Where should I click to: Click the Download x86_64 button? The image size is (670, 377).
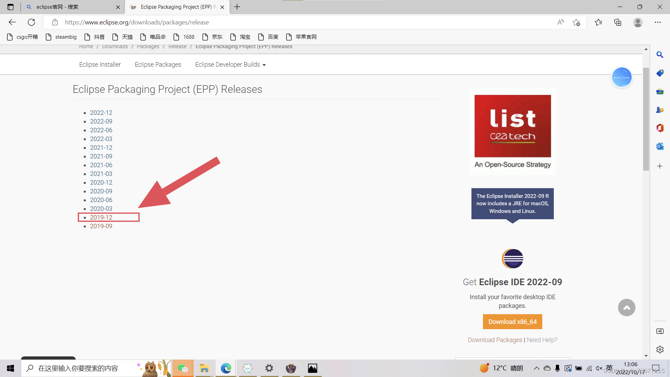[x=512, y=321]
